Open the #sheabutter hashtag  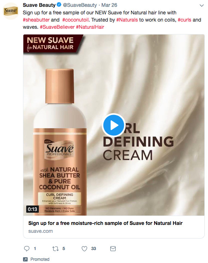pos(36,20)
